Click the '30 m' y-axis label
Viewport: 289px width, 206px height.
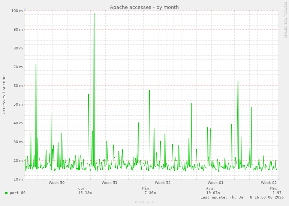click(18, 142)
